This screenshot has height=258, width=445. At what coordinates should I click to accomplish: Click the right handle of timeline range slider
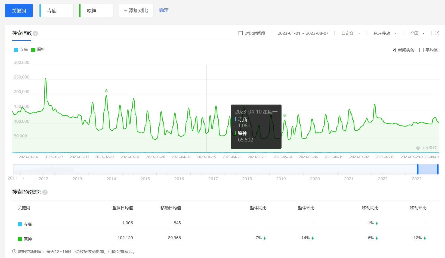[438, 169]
